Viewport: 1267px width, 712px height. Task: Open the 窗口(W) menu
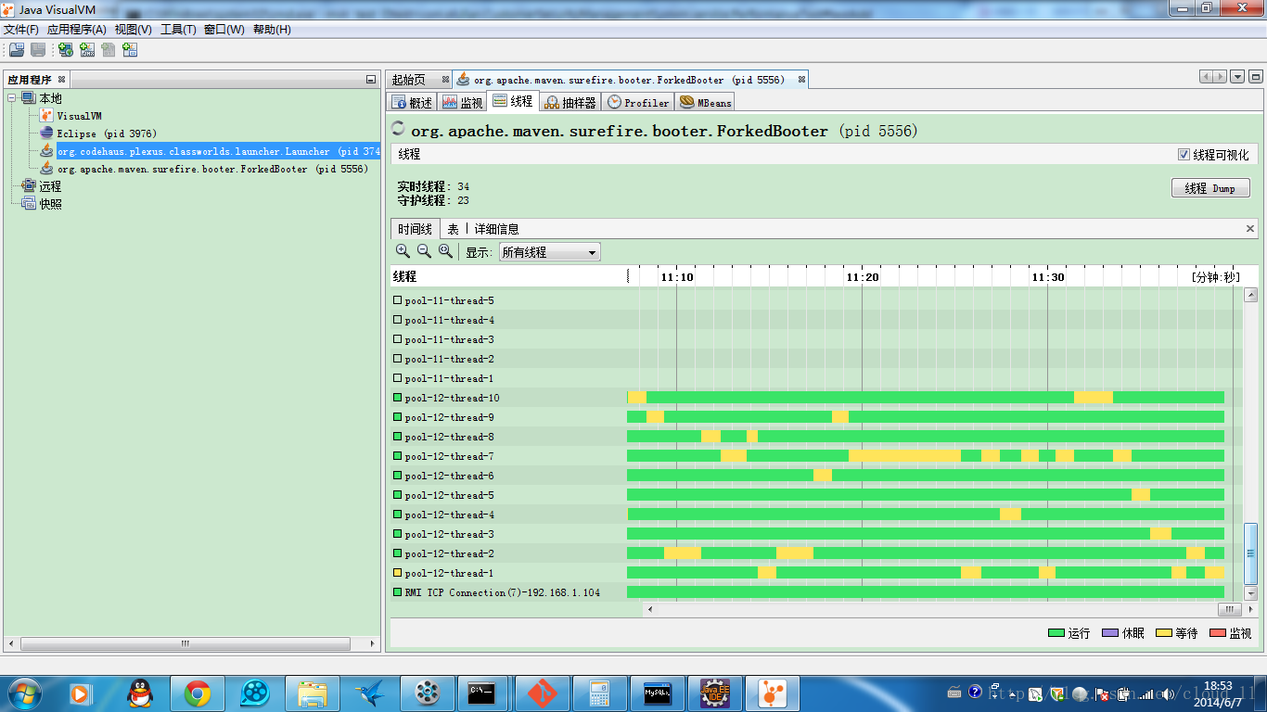[x=224, y=30]
